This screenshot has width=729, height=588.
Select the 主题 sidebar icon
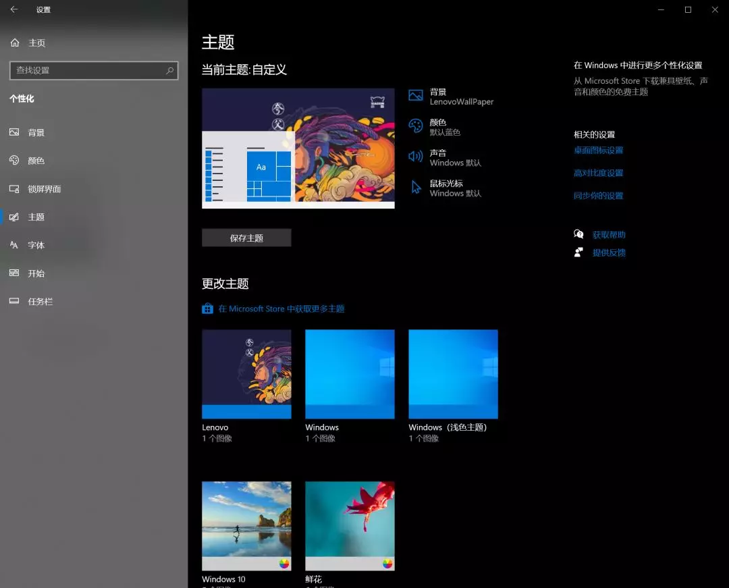point(14,217)
